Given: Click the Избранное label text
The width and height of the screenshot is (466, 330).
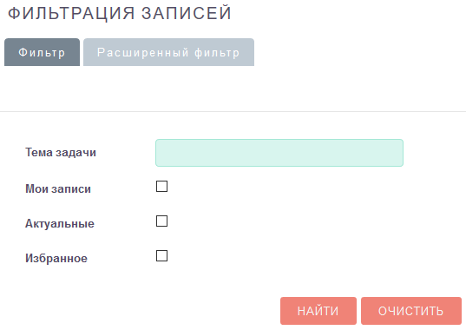Looking at the screenshot, I should [56, 258].
